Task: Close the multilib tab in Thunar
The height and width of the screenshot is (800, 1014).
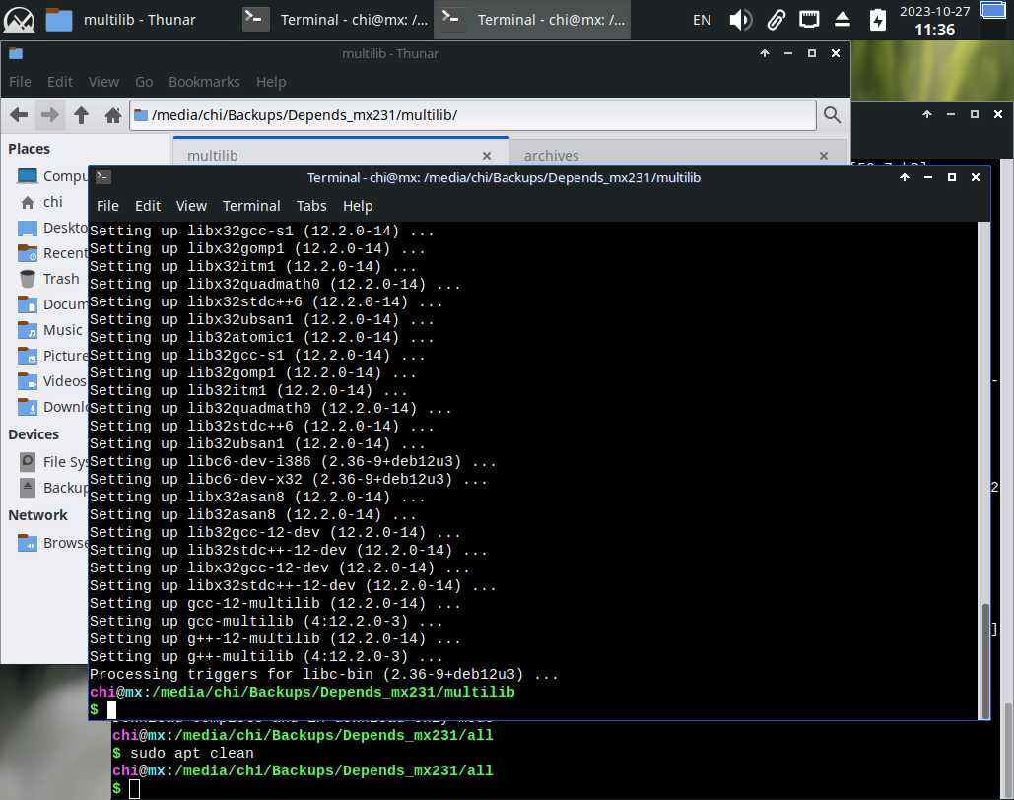Action: (x=486, y=155)
